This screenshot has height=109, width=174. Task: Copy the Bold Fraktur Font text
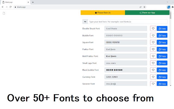(x=162, y=56)
